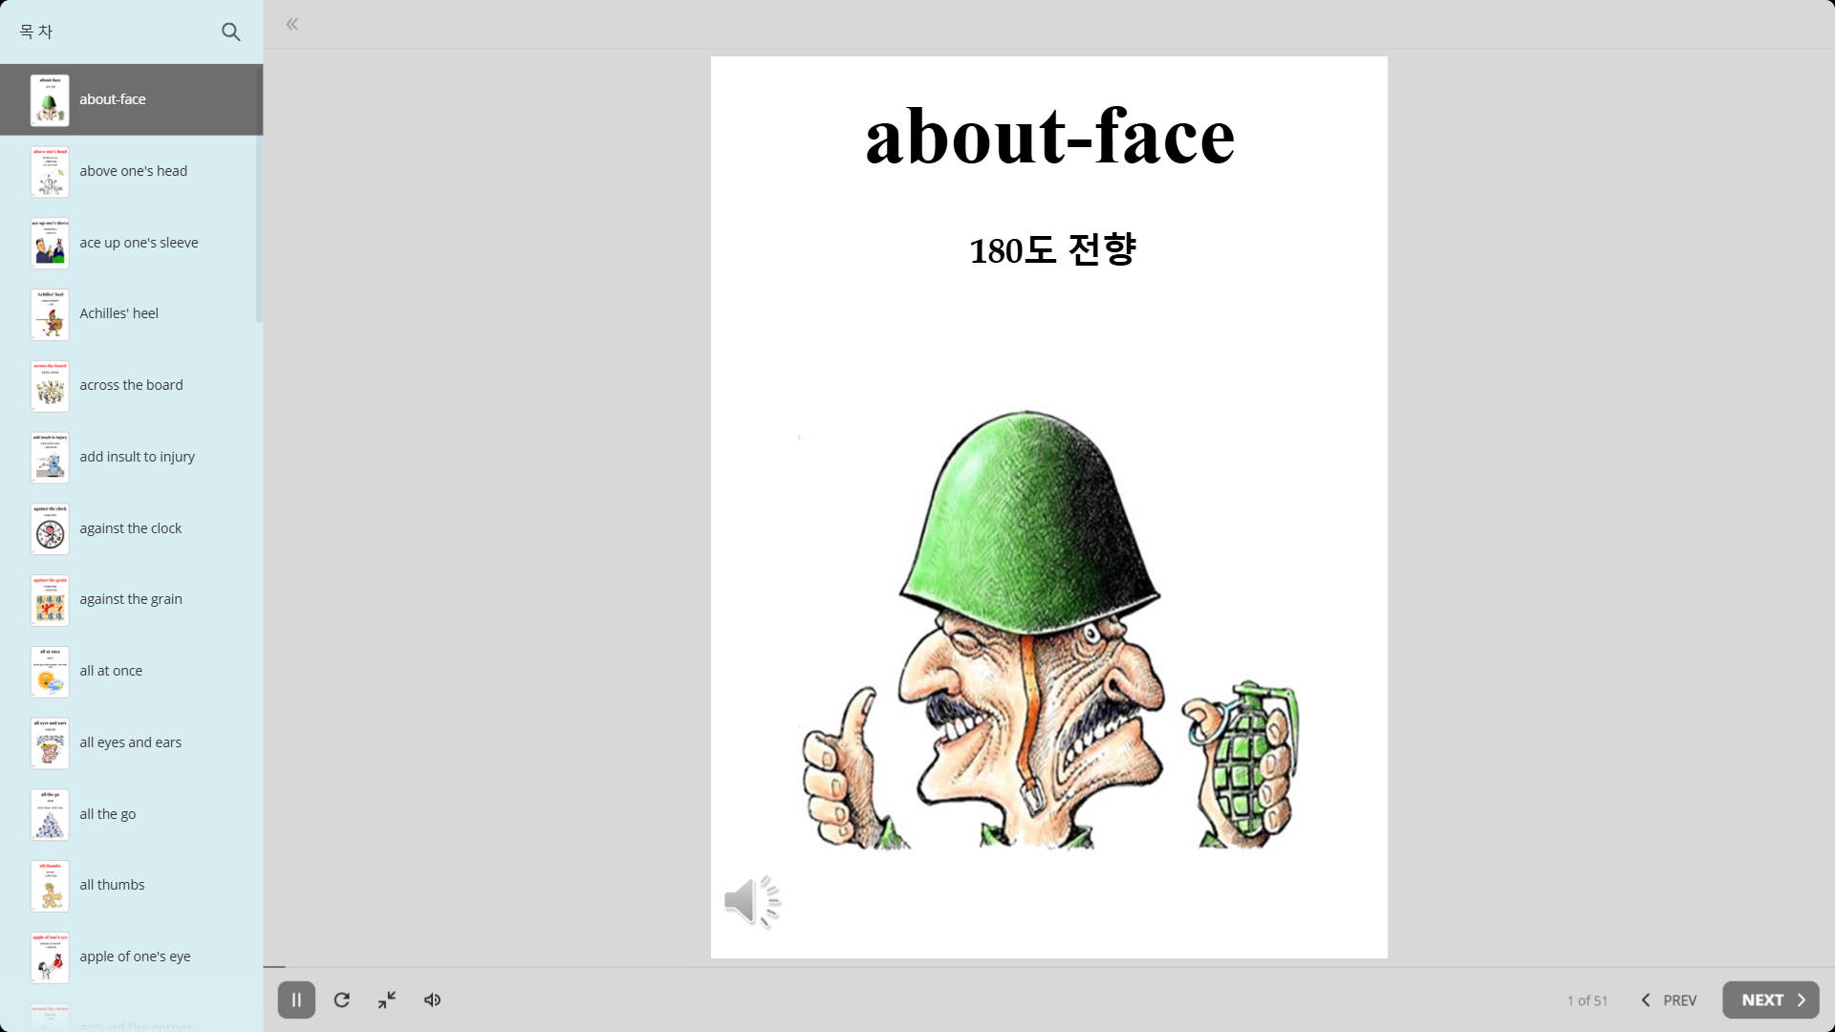Toggle the volume speaker icon in bottom bar

[433, 1000]
